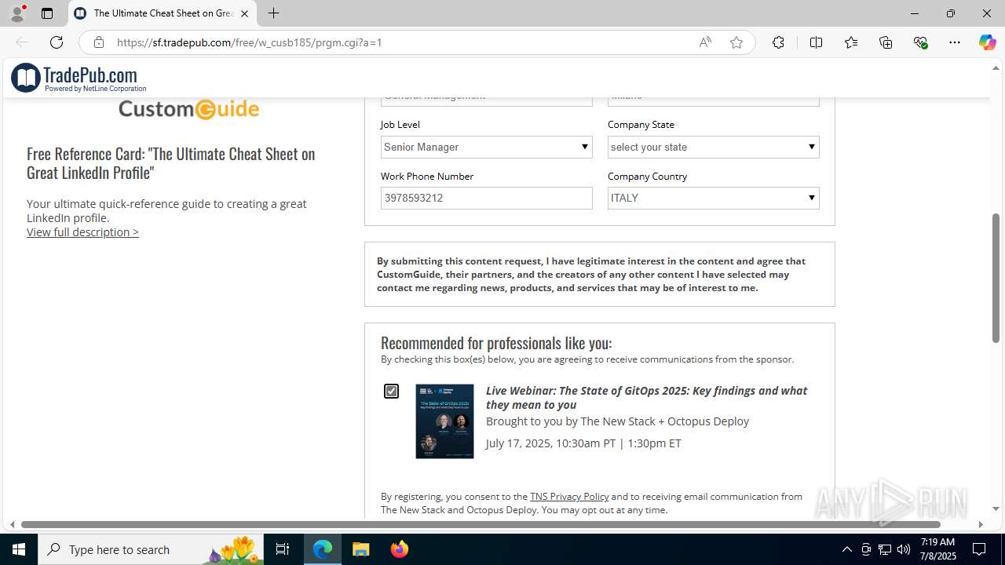Image resolution: width=1005 pixels, height=565 pixels.
Task: Open Job Level dropdown
Action: 487,147
